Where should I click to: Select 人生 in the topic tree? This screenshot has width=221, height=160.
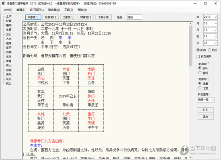[8, 39]
